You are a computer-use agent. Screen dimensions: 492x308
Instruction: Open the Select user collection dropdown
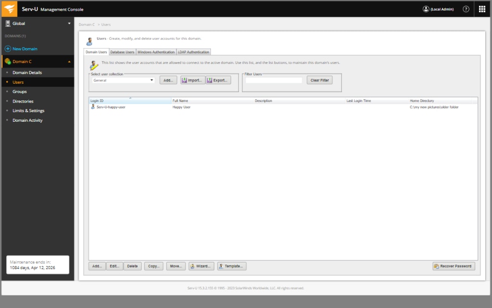click(x=152, y=80)
